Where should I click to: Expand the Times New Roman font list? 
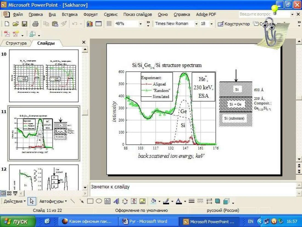click(x=196, y=24)
